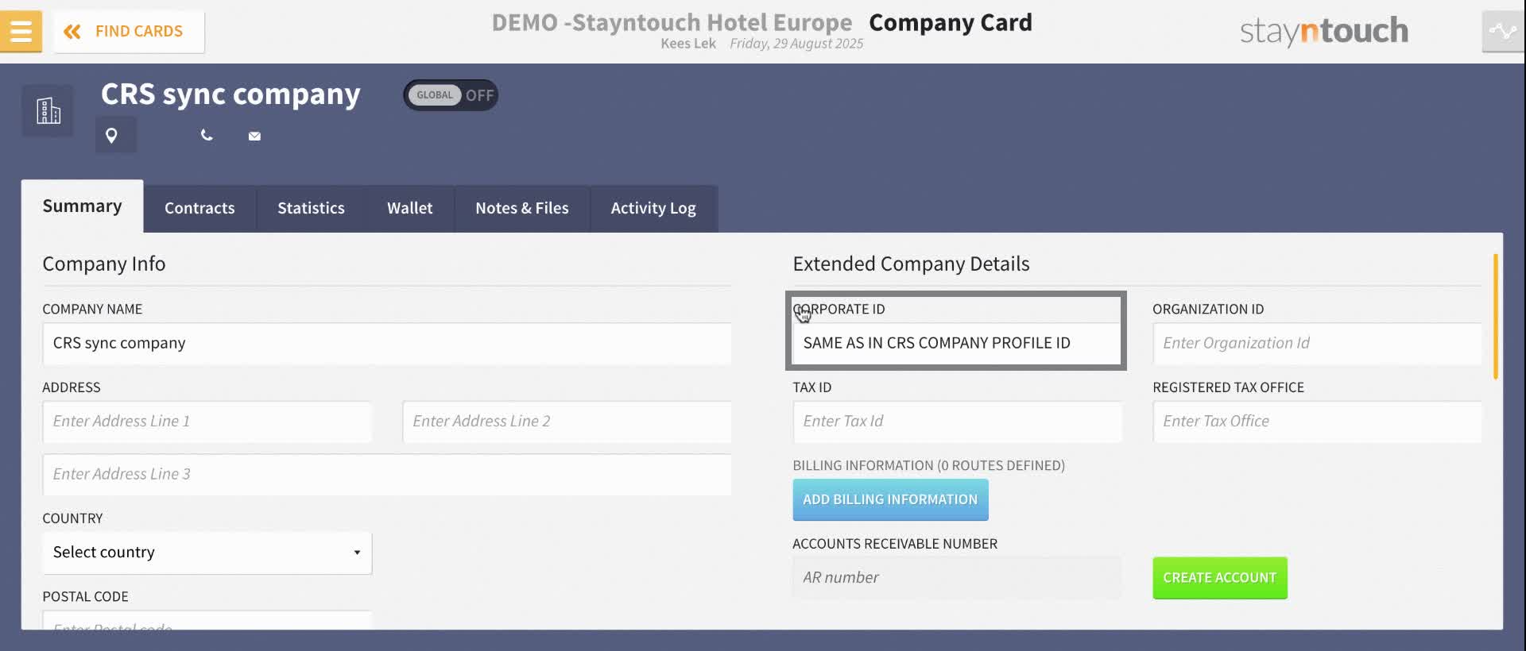This screenshot has height=651, width=1526.
Task: Focus the Address Line 1 field
Action: click(x=207, y=422)
